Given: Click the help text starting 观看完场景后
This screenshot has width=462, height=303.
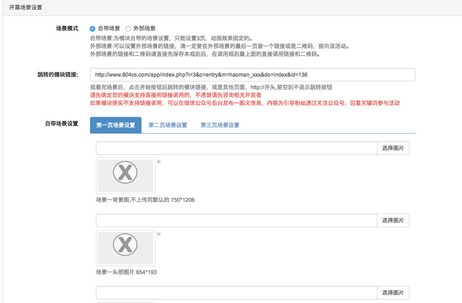Looking at the screenshot, I should click(x=211, y=87).
